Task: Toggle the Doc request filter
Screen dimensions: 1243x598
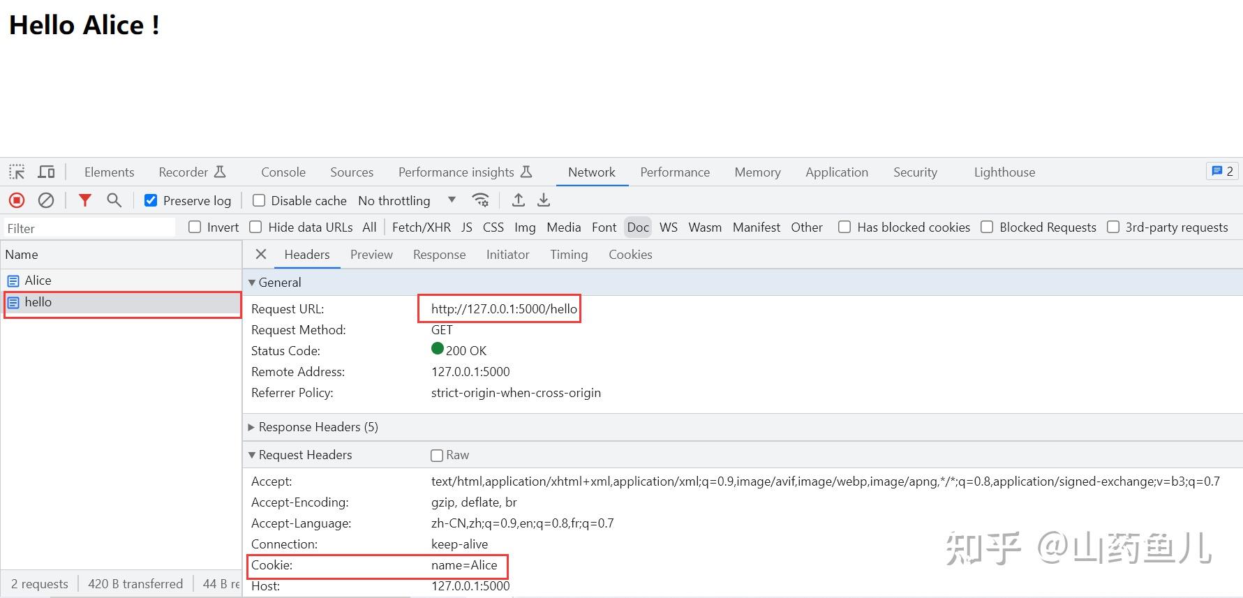Action: (x=638, y=227)
